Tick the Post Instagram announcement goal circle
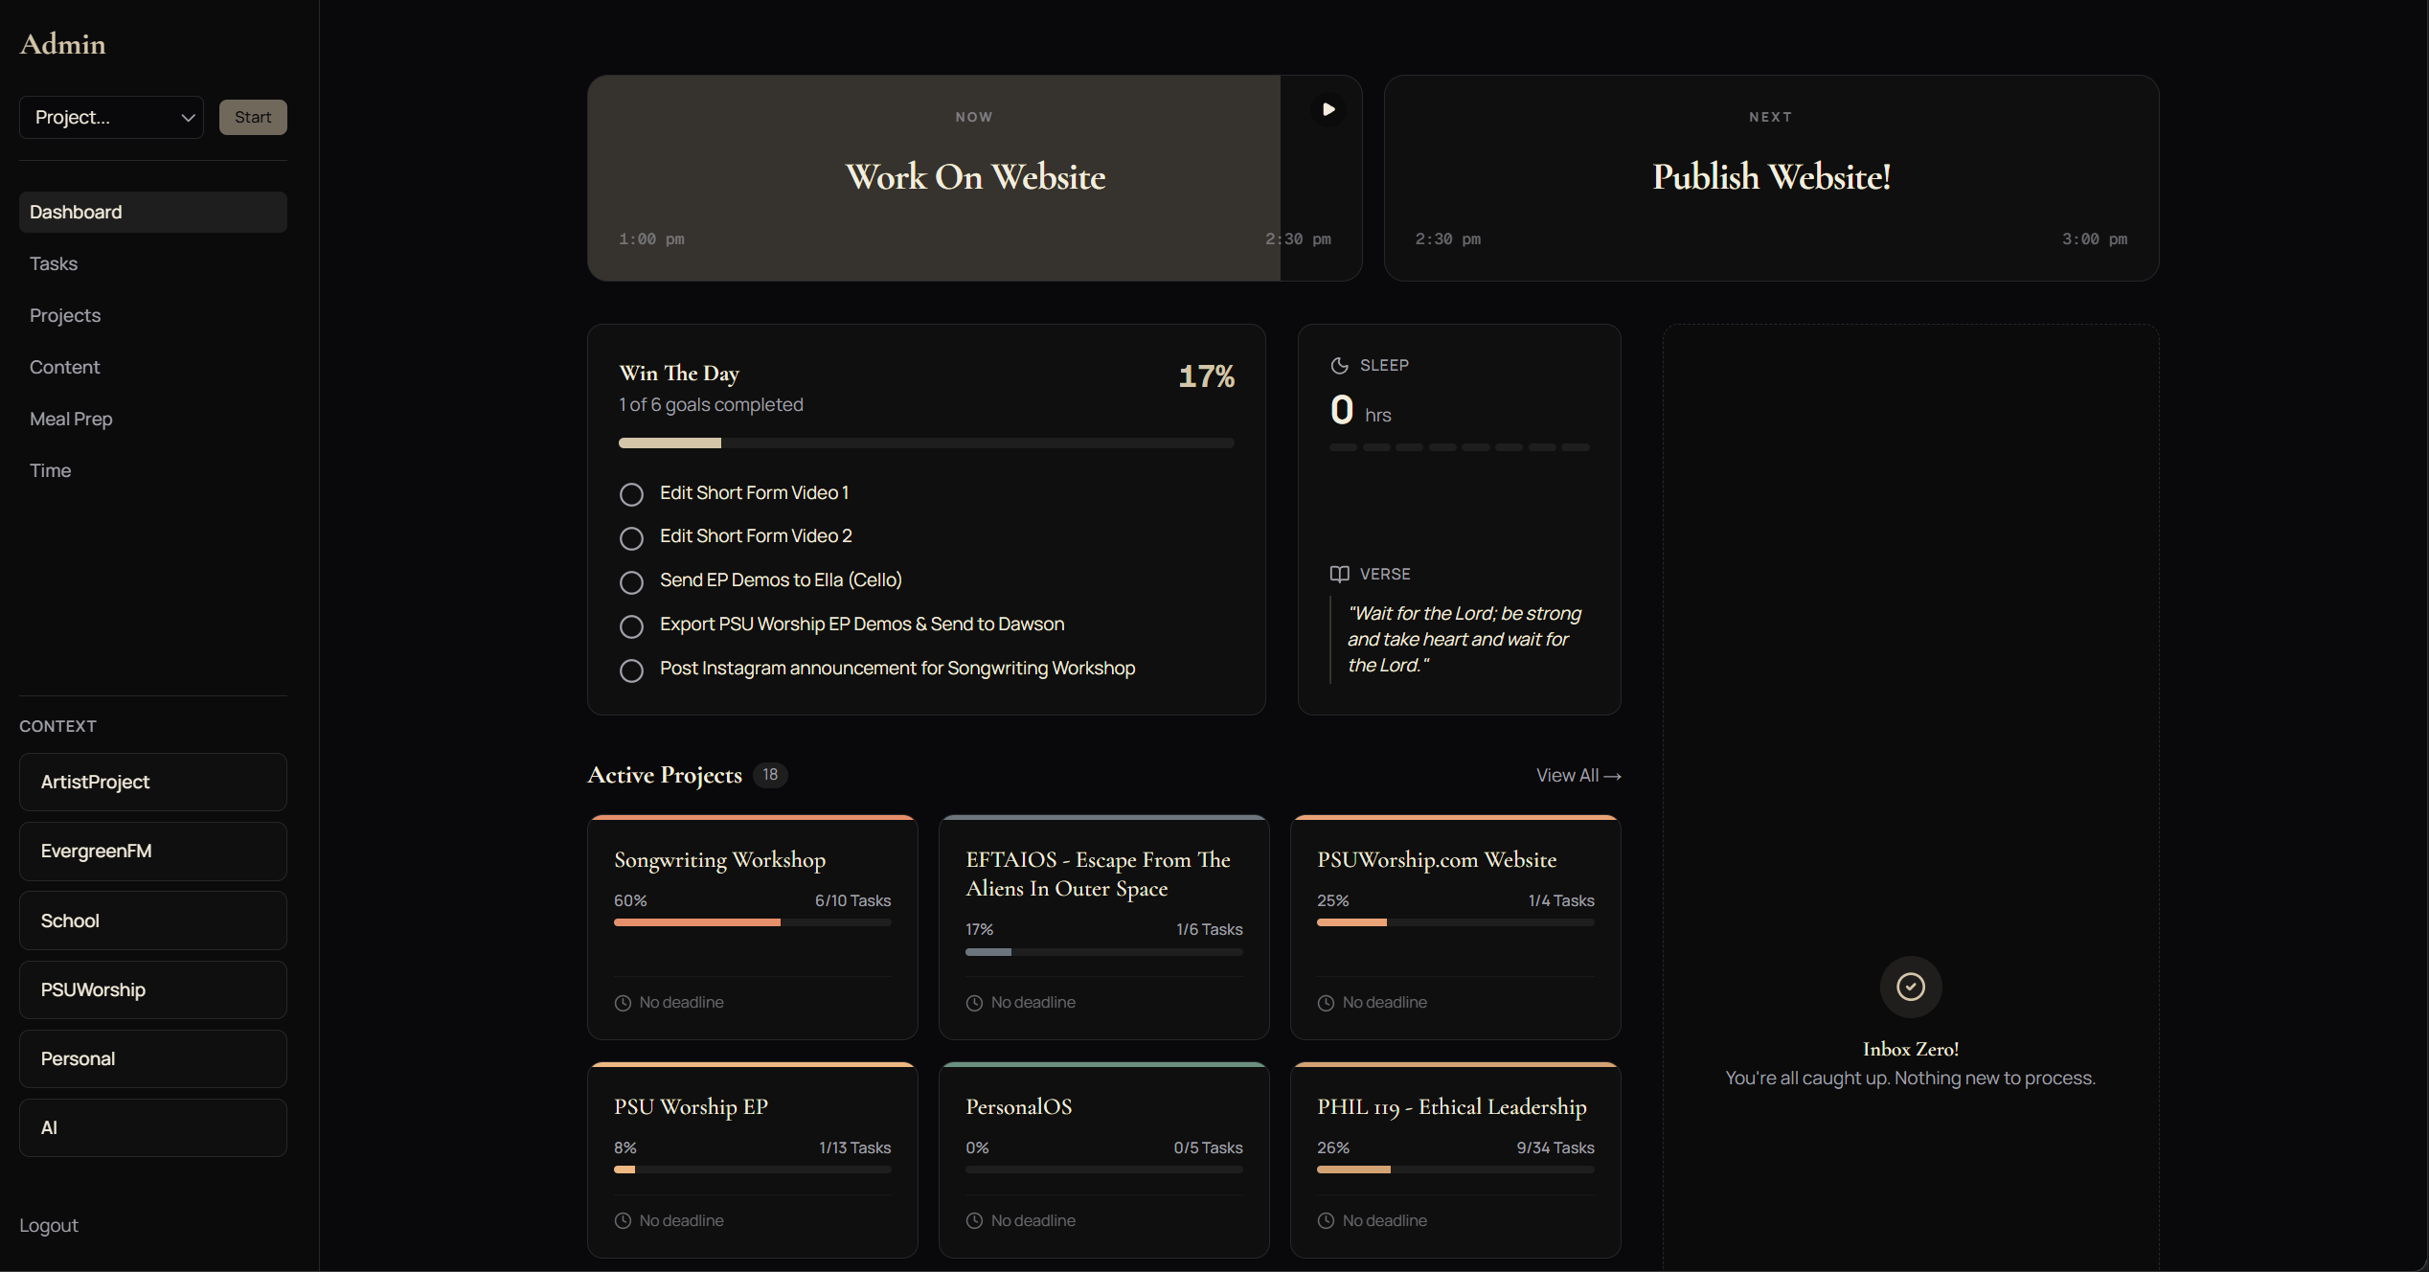The width and height of the screenshot is (2429, 1272). point(631,670)
